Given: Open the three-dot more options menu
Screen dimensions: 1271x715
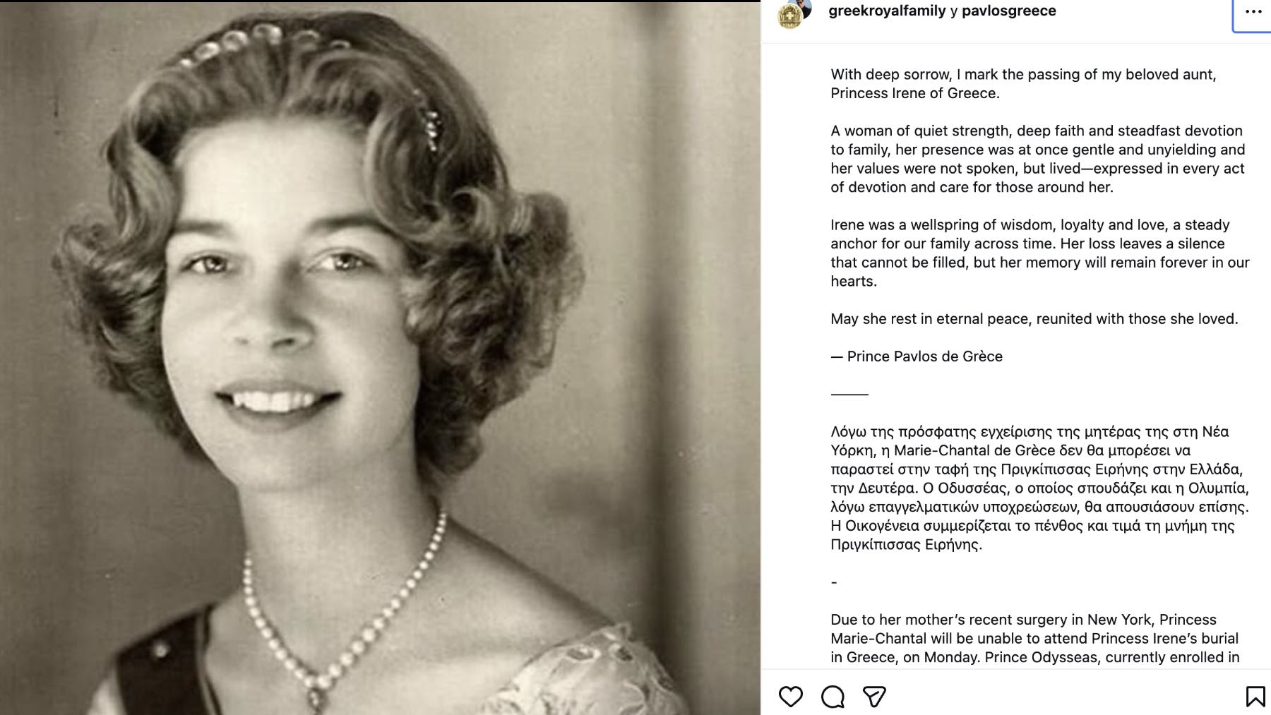Looking at the screenshot, I should coord(1253,12).
